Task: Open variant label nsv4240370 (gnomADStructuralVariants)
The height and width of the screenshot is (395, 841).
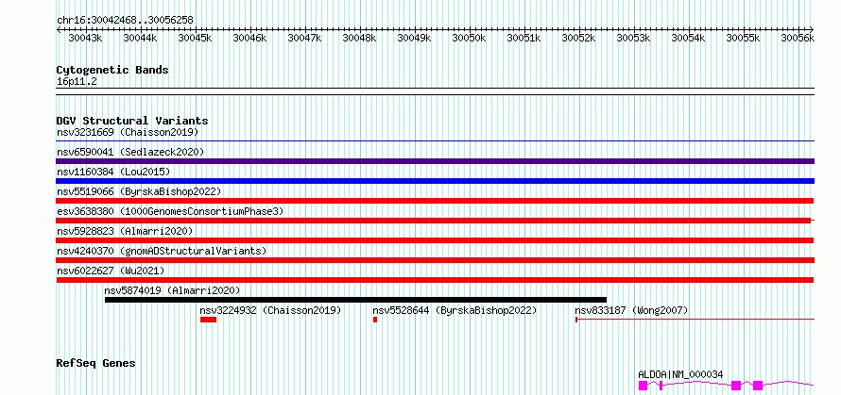Action: 162,251
